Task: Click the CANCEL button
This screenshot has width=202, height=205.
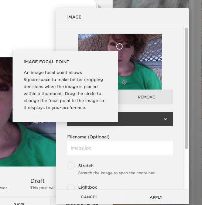Action: (89, 197)
